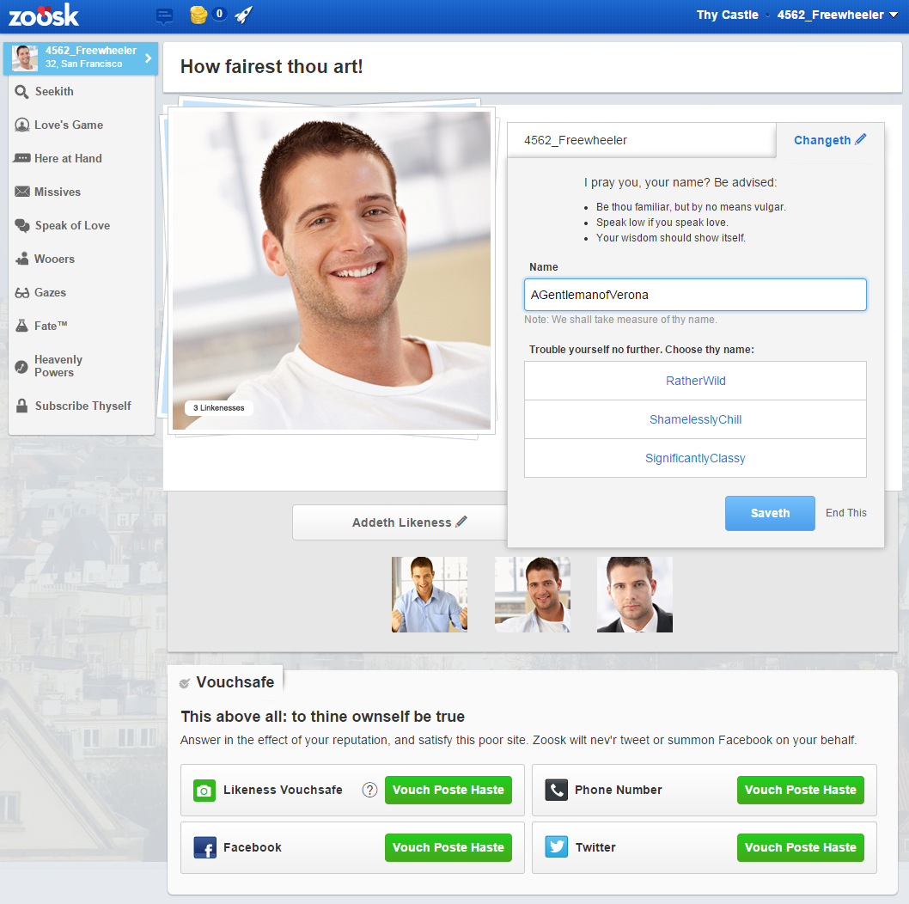Click Vouch Poste Haste for Twitter
Screen dimensions: 909x904
[800, 847]
